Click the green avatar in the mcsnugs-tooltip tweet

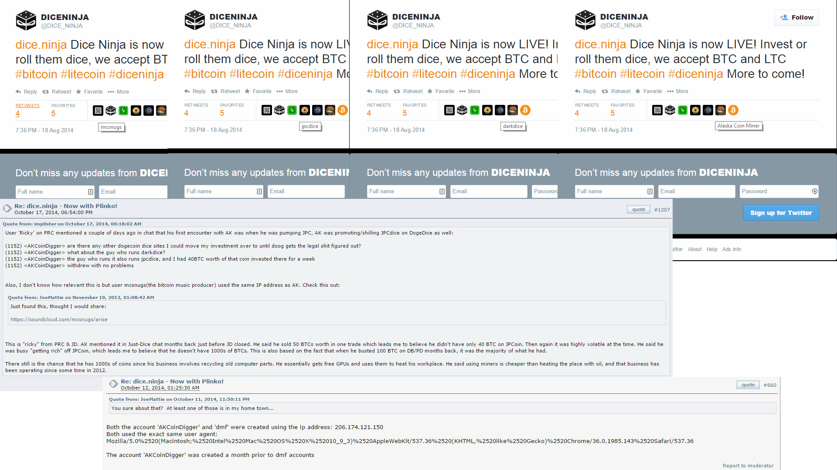pyautogui.click(x=123, y=111)
